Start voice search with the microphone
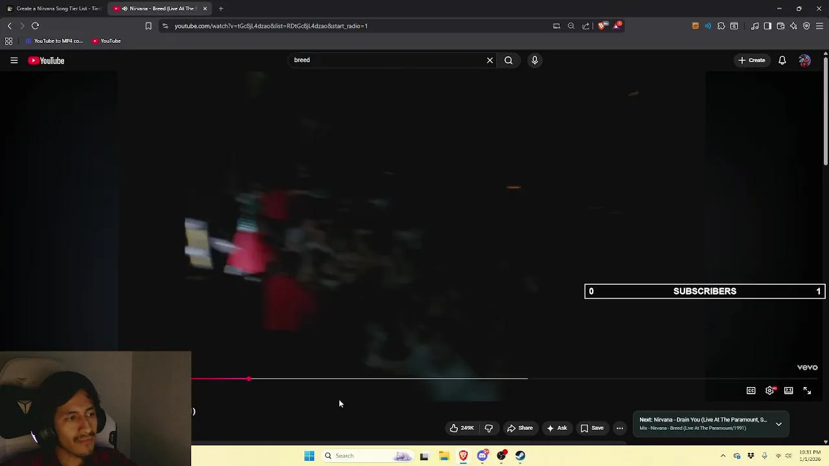The width and height of the screenshot is (829, 466). (x=534, y=60)
